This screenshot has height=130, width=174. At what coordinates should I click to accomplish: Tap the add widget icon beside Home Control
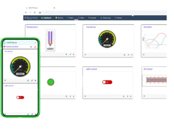(x=31, y=47)
